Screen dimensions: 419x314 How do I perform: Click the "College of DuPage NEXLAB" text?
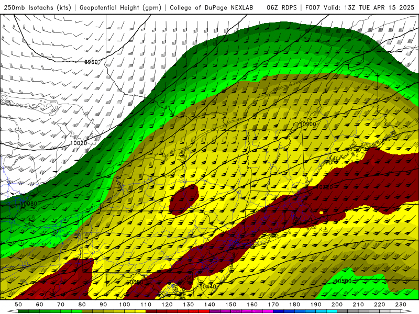click(212, 7)
